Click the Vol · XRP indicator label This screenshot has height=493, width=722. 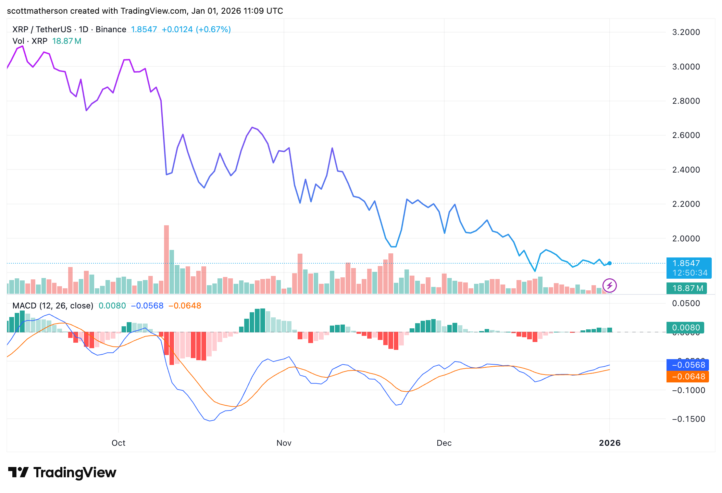(30, 41)
